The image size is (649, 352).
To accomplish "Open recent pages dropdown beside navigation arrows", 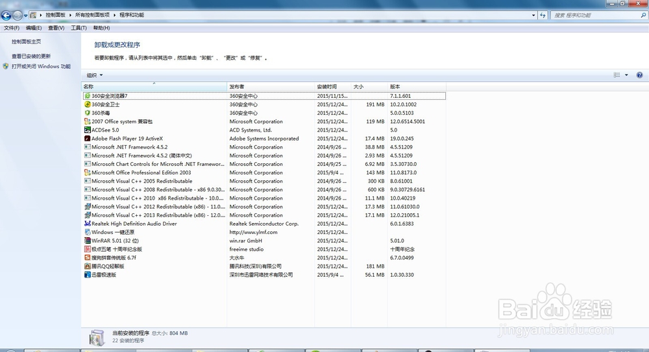I will (25, 16).
